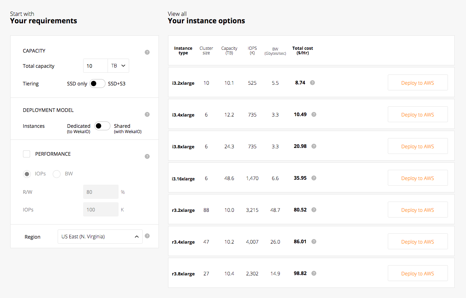This screenshot has height=298, width=466.
Task: Click help icon next to 8.74 cost
Action: coord(312,83)
